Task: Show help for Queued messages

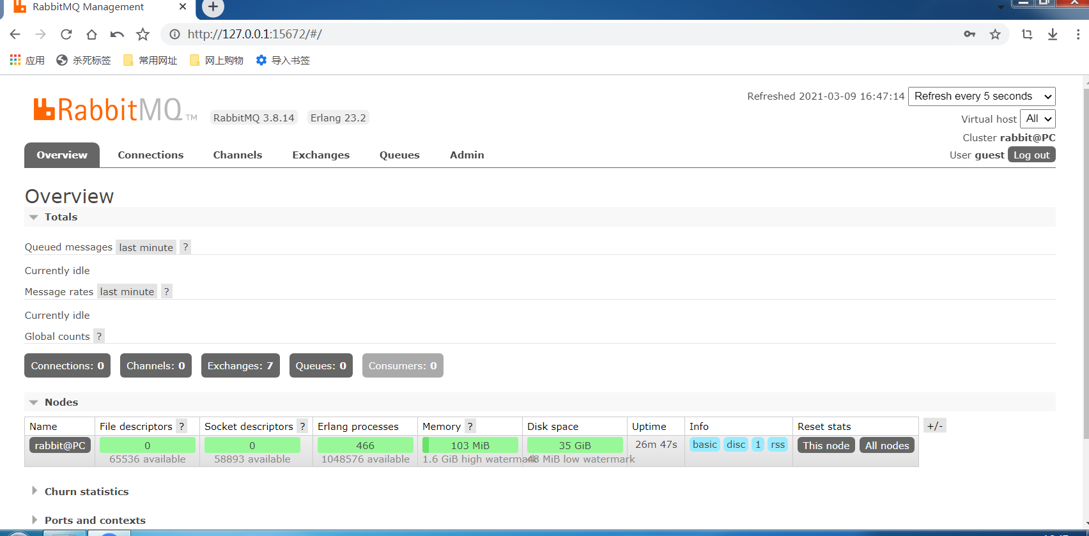Action: pos(185,247)
